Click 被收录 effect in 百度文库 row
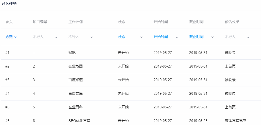Image resolution: width=261 pixels, height=125 pixels. click(230, 93)
